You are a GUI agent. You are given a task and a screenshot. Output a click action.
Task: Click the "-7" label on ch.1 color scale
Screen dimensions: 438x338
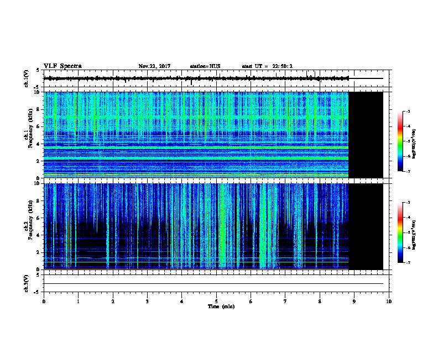pyautogui.click(x=408, y=171)
